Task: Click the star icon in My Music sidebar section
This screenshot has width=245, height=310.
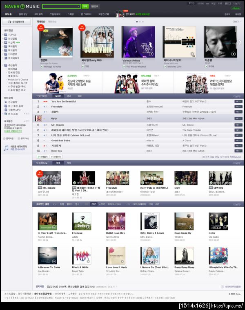Action: tap(6, 102)
